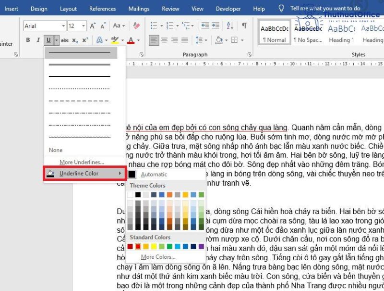Open the Arial font name dropdown
Screen dimensions: 384x291
click(x=63, y=26)
